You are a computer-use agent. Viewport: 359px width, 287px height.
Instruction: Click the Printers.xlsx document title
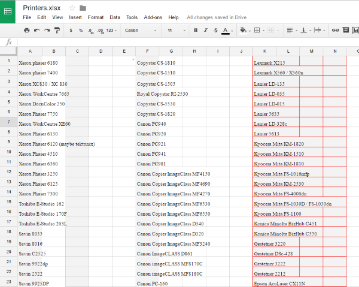click(x=42, y=8)
